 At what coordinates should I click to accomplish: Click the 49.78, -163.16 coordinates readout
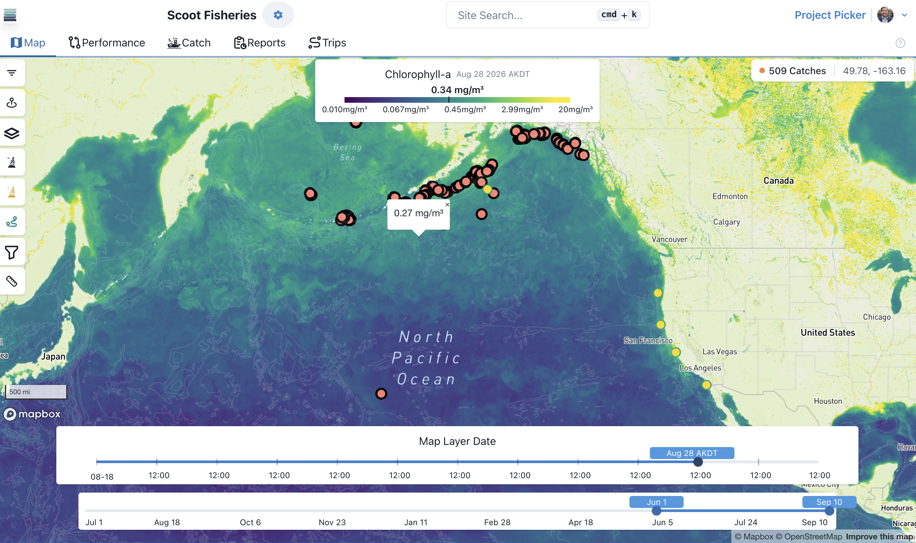874,71
